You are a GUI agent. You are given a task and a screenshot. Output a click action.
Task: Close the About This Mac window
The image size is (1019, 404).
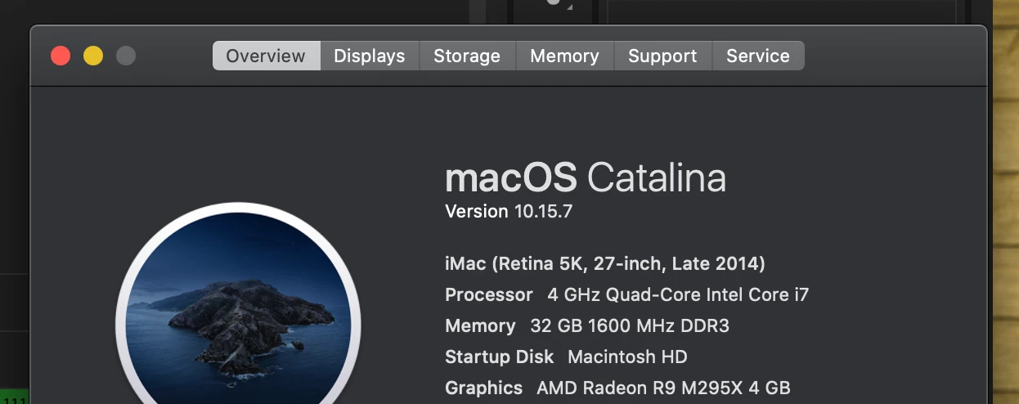pos(61,56)
